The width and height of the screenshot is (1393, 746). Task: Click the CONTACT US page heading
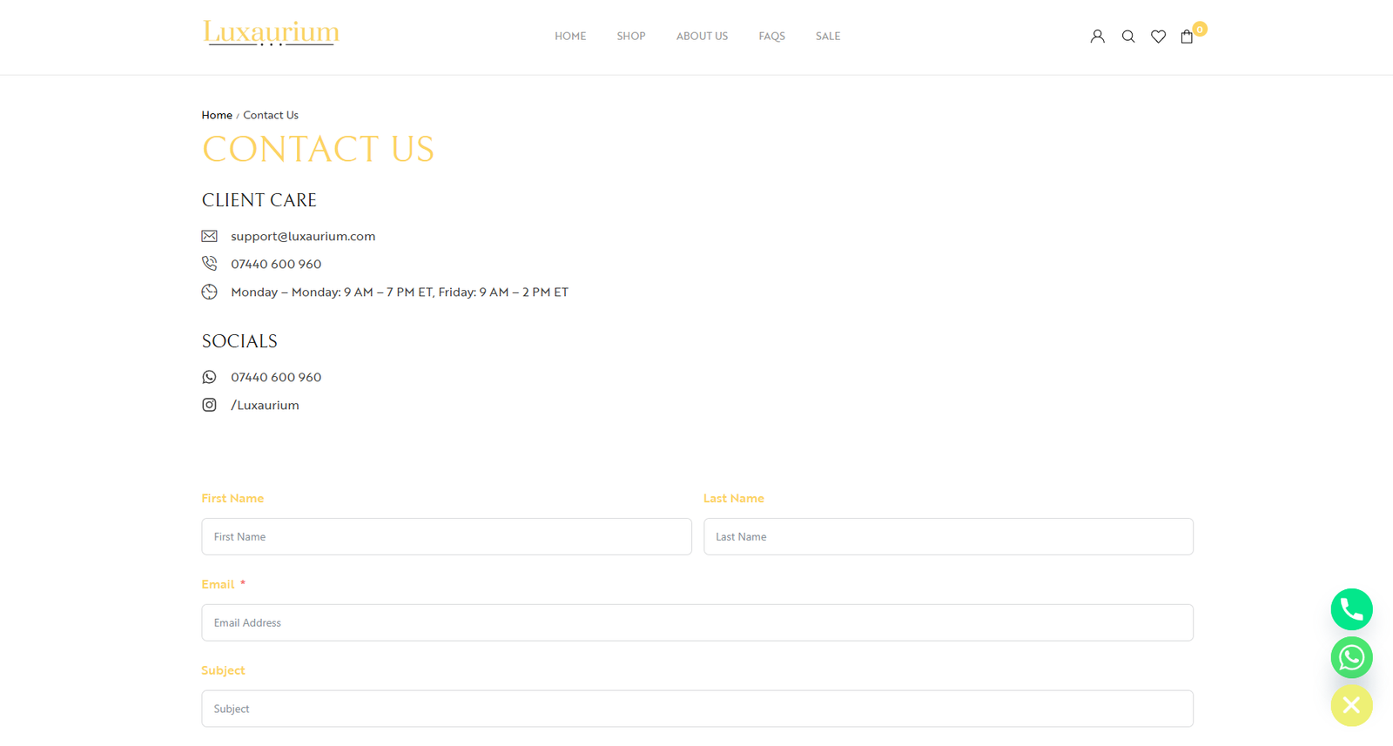[x=318, y=149]
